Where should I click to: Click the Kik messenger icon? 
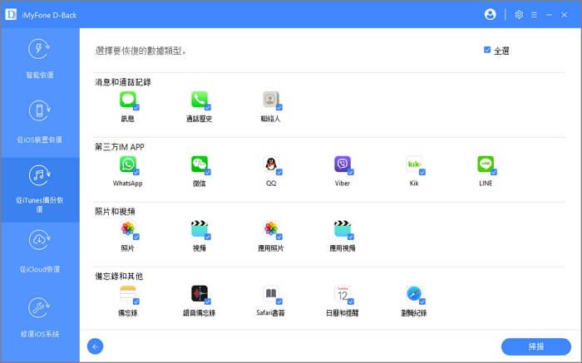(414, 164)
